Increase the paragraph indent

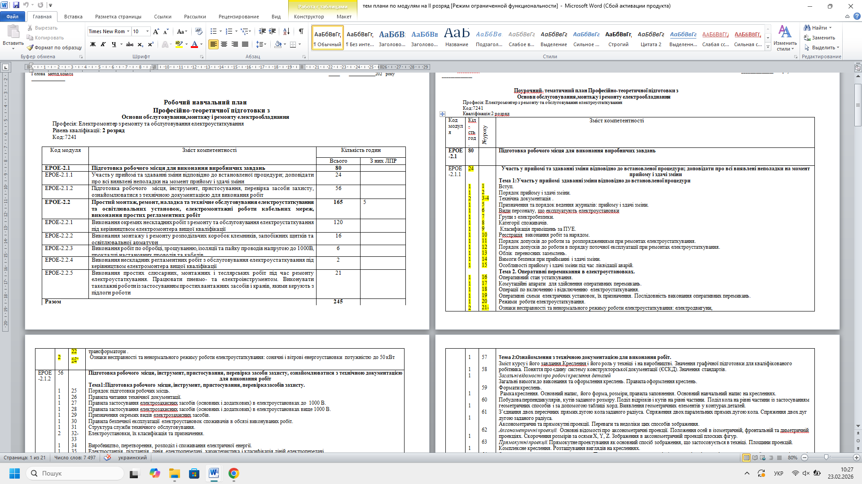(x=272, y=31)
